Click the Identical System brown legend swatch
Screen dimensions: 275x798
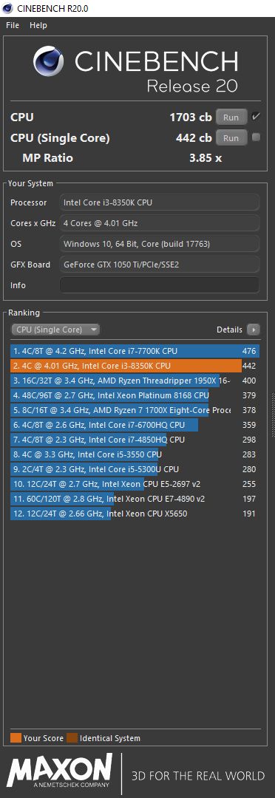[x=72, y=738]
